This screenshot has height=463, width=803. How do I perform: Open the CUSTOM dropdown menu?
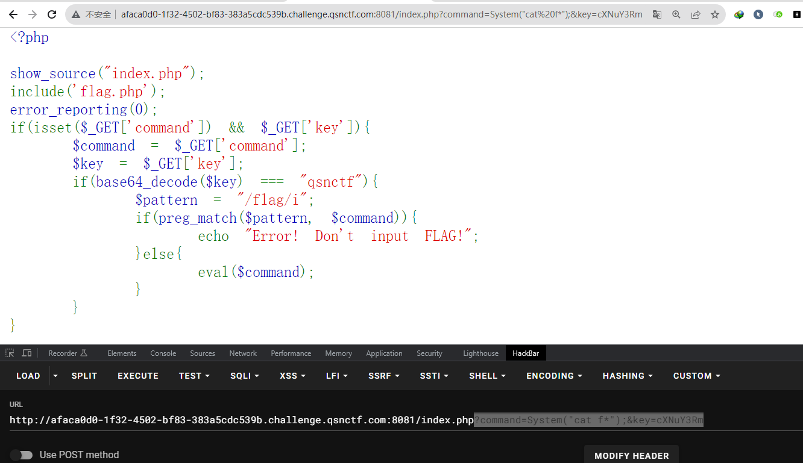pos(697,376)
